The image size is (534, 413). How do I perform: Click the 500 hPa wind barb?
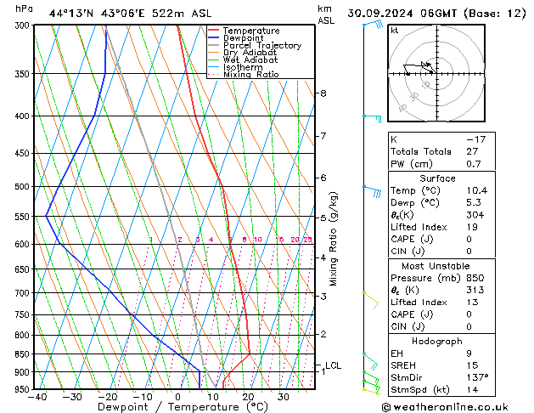point(372,191)
